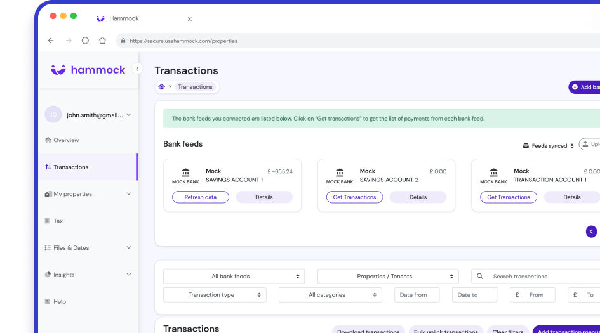Click Refresh data for Savings Account 1
Image resolution: width=600 pixels, height=333 pixels.
[201, 197]
